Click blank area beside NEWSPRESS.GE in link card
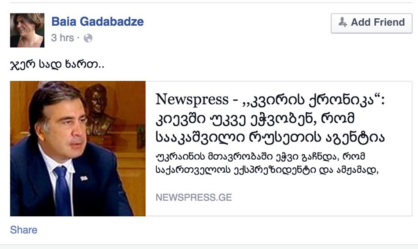 click(320, 197)
